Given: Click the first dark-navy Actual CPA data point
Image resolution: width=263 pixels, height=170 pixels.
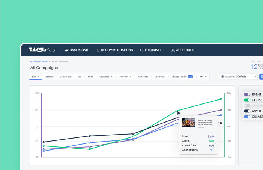Looking at the screenshot, I should (x=44, y=142).
